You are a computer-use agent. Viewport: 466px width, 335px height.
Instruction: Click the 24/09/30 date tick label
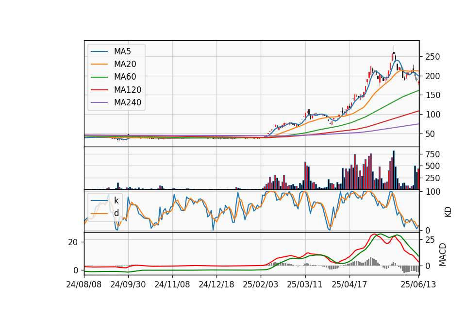128,285
